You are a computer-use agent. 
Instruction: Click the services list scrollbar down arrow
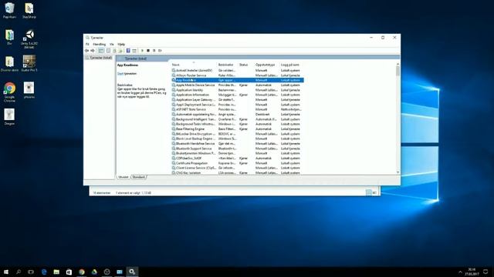pyautogui.click(x=398, y=172)
